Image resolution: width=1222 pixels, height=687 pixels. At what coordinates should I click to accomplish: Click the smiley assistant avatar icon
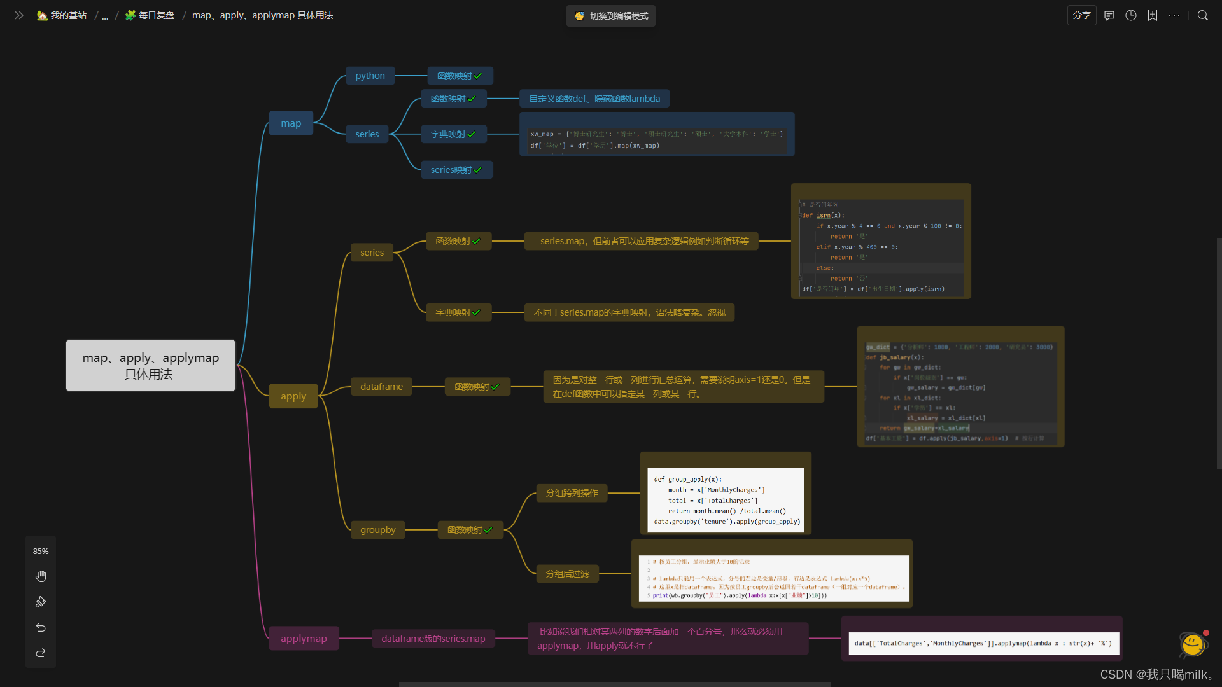(1193, 645)
